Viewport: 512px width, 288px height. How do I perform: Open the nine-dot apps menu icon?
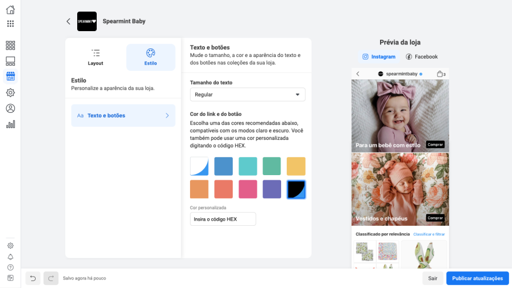click(x=10, y=24)
